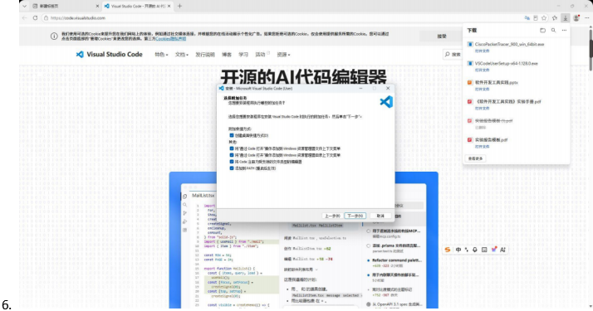
Task: Expand the last site nav dropdown
Action: [x=283, y=55]
